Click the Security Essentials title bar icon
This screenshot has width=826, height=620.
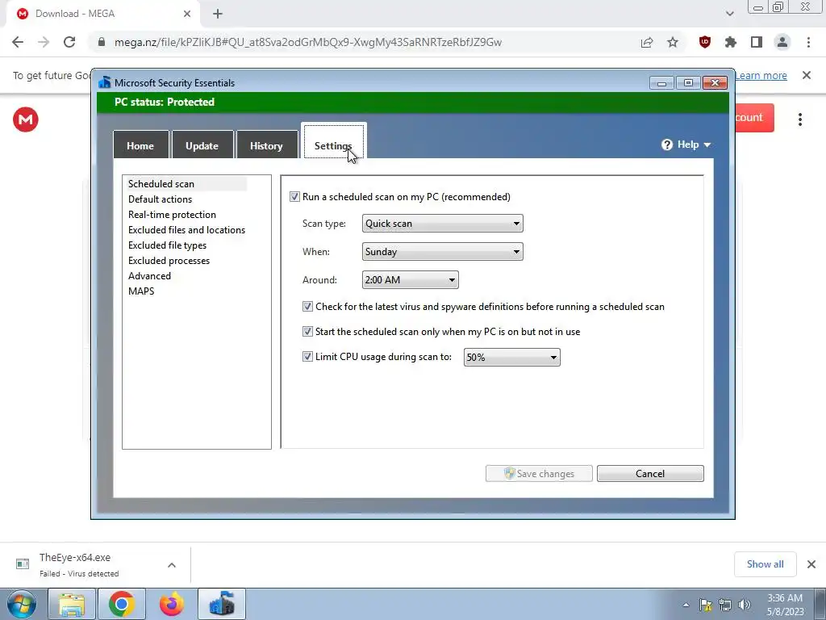[105, 82]
